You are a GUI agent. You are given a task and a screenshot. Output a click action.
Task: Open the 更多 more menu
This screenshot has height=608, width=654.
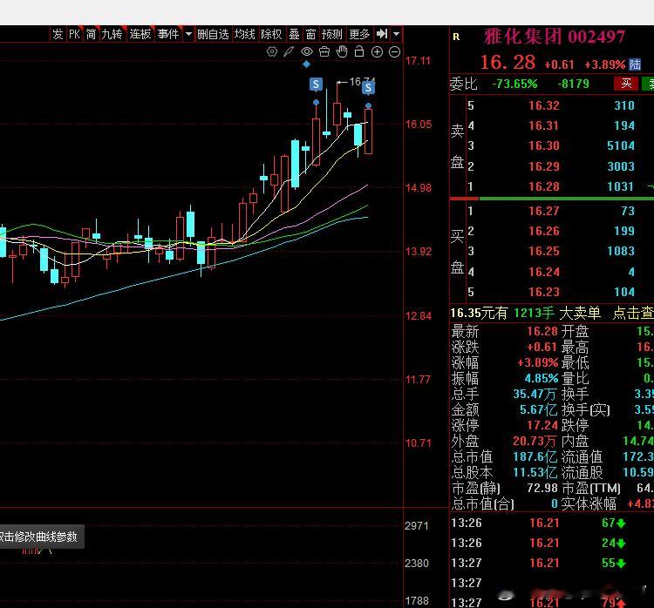359,34
